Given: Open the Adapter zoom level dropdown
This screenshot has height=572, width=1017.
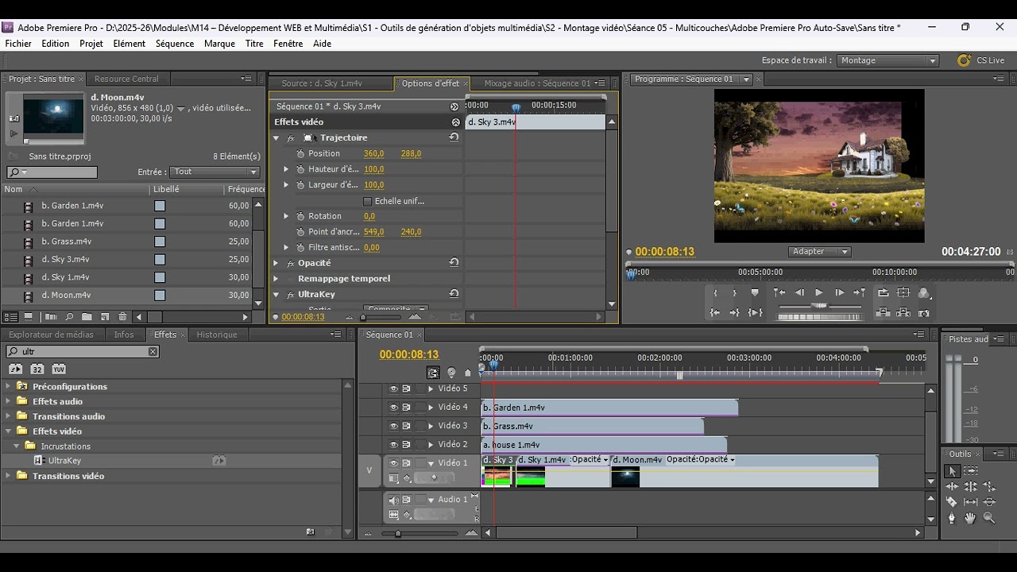Looking at the screenshot, I should [x=820, y=251].
